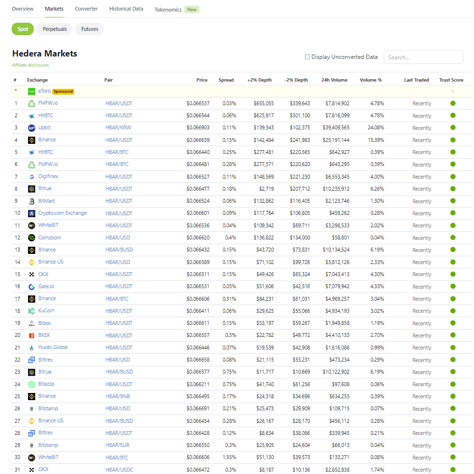Screen dimensions: 474x474
Task: Open the HBAR/KRW pair link
Action: (118, 128)
